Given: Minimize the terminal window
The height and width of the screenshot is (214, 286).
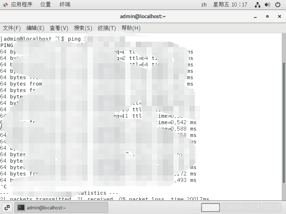Looking at the screenshot, I should [x=255, y=16].
